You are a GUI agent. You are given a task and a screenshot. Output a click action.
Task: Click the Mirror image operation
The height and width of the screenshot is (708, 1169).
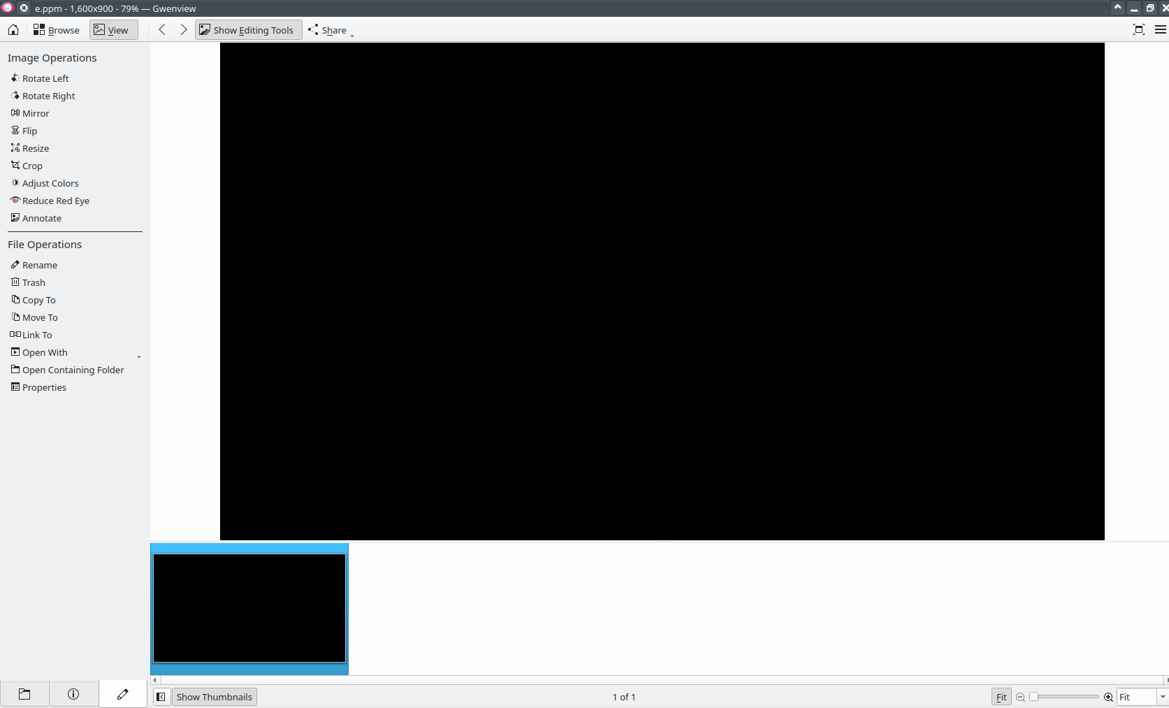[x=35, y=113]
